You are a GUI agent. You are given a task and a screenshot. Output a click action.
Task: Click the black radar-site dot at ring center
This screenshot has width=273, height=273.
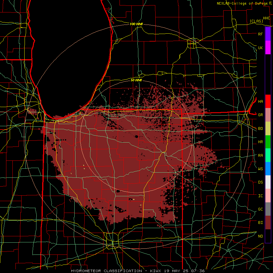click(x=136, y=136)
